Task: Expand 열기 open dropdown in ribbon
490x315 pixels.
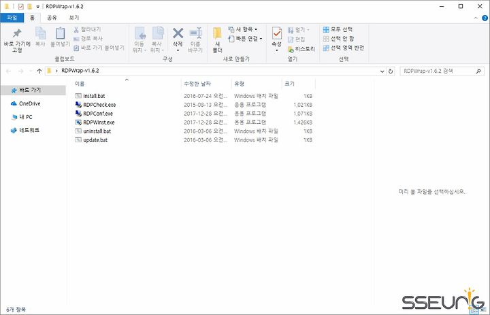Action: (308, 30)
